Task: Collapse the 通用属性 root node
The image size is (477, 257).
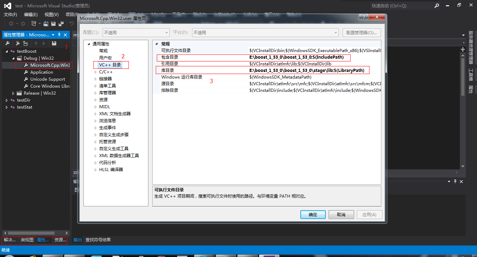Action: click(x=89, y=44)
